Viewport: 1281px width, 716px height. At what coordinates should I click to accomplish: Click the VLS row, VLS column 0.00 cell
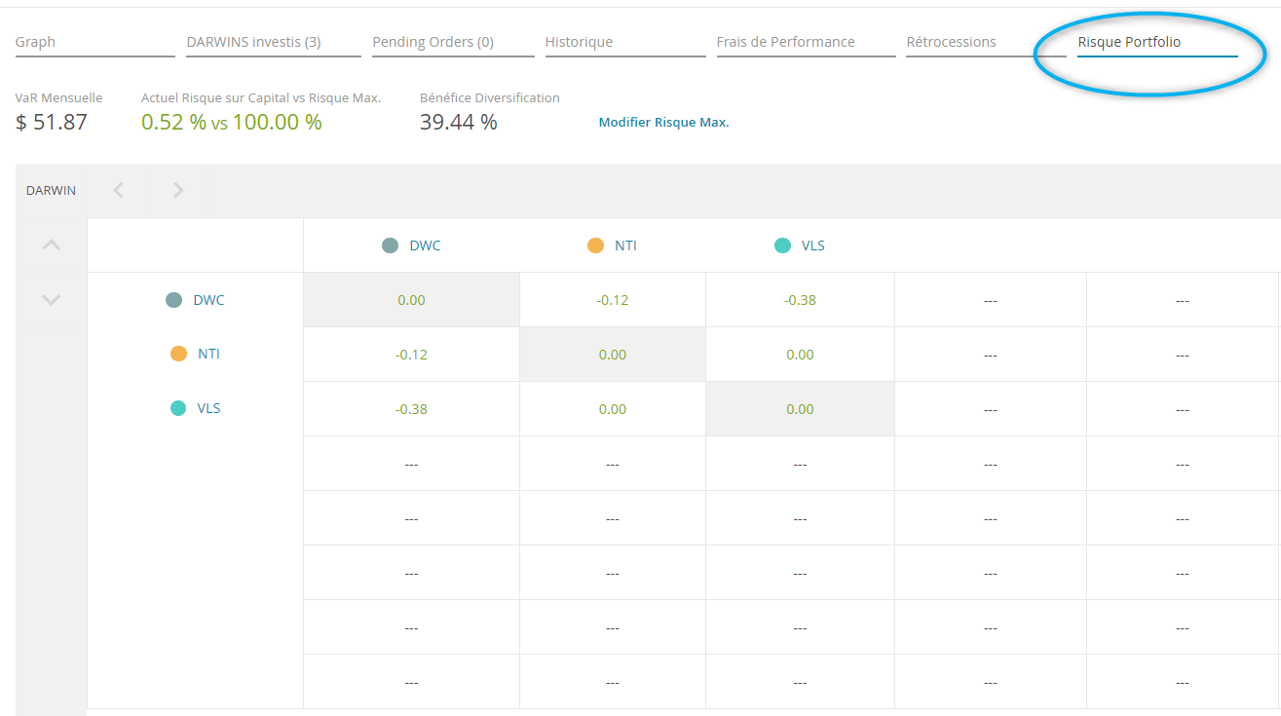click(x=800, y=409)
